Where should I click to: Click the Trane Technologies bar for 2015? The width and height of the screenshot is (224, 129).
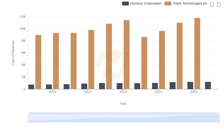coord(56,61)
